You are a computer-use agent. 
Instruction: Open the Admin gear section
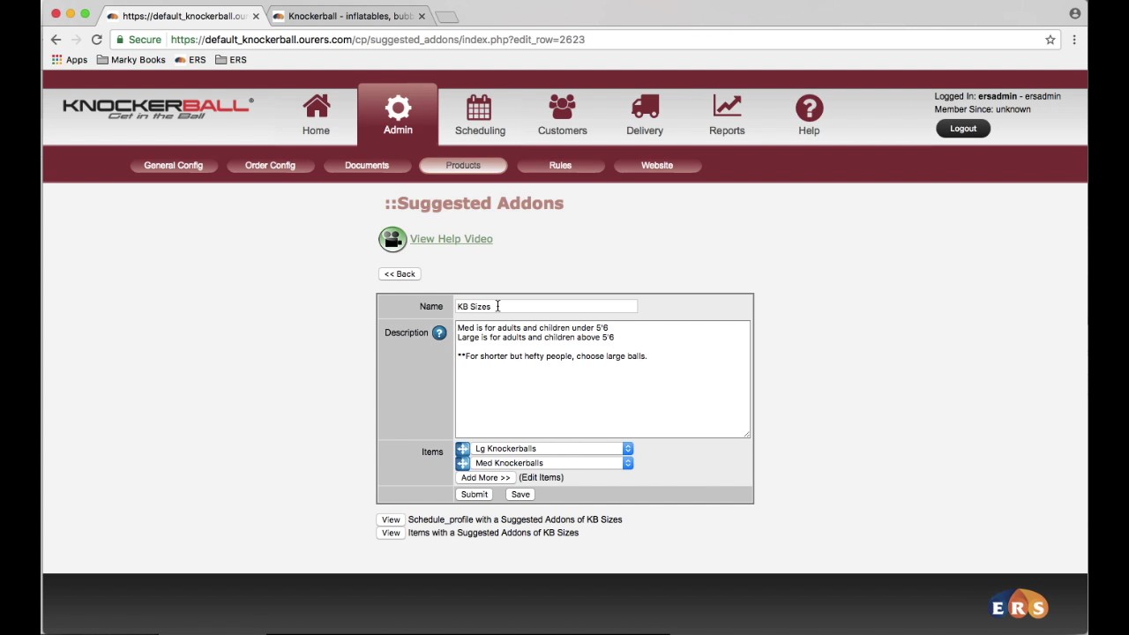pyautogui.click(x=398, y=116)
